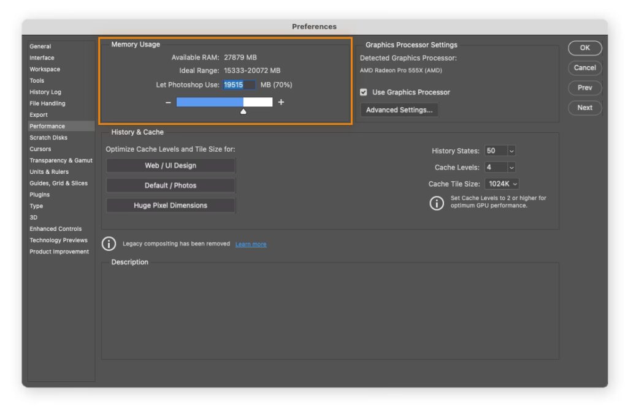Select the General preferences category
This screenshot has height=407, width=628.
tap(40, 47)
